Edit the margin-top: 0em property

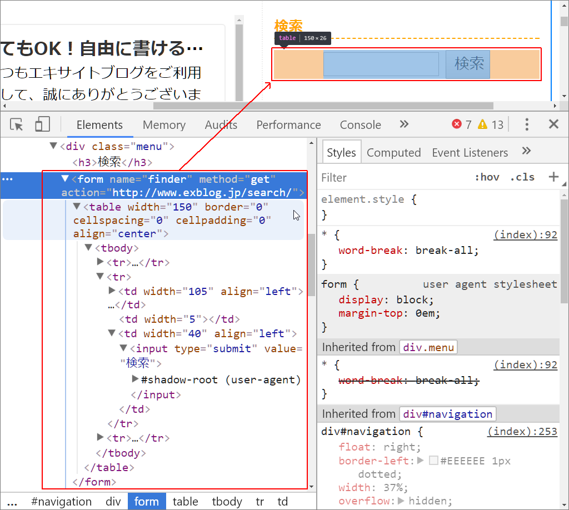pyautogui.click(x=389, y=313)
